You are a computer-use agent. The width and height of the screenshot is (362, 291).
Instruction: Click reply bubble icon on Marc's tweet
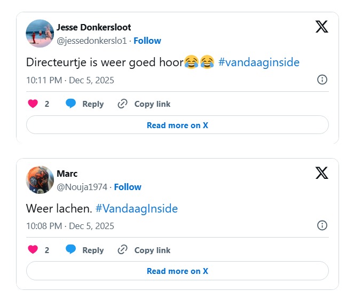click(70, 250)
